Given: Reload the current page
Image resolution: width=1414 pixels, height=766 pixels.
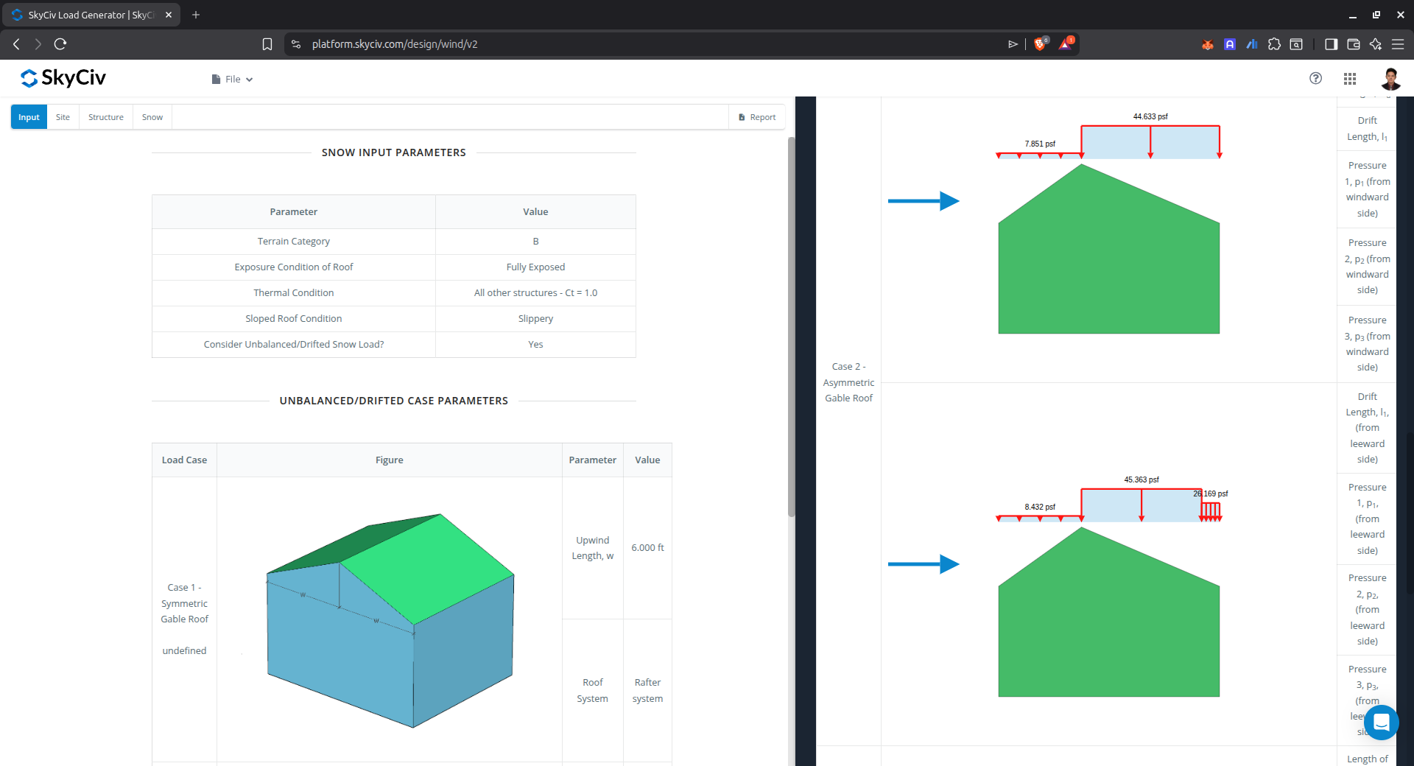Looking at the screenshot, I should click(60, 44).
